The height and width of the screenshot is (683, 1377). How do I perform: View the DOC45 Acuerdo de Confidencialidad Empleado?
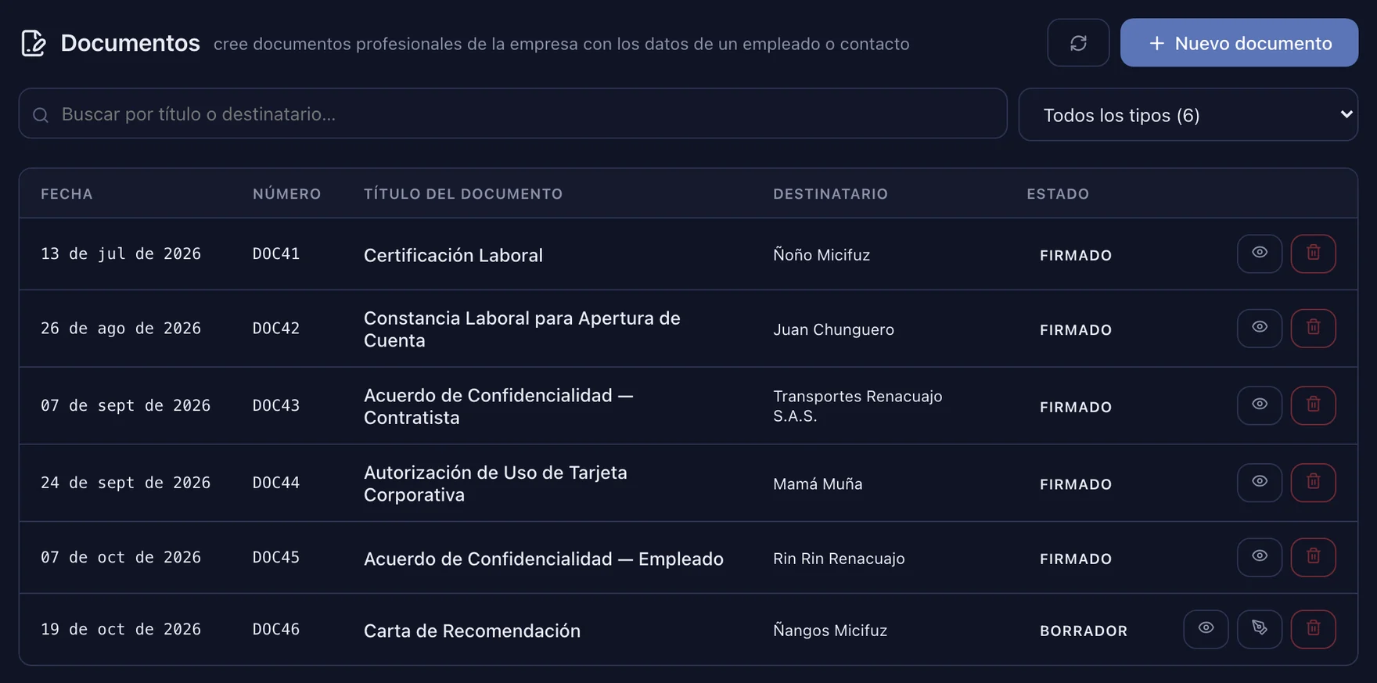tap(1260, 557)
